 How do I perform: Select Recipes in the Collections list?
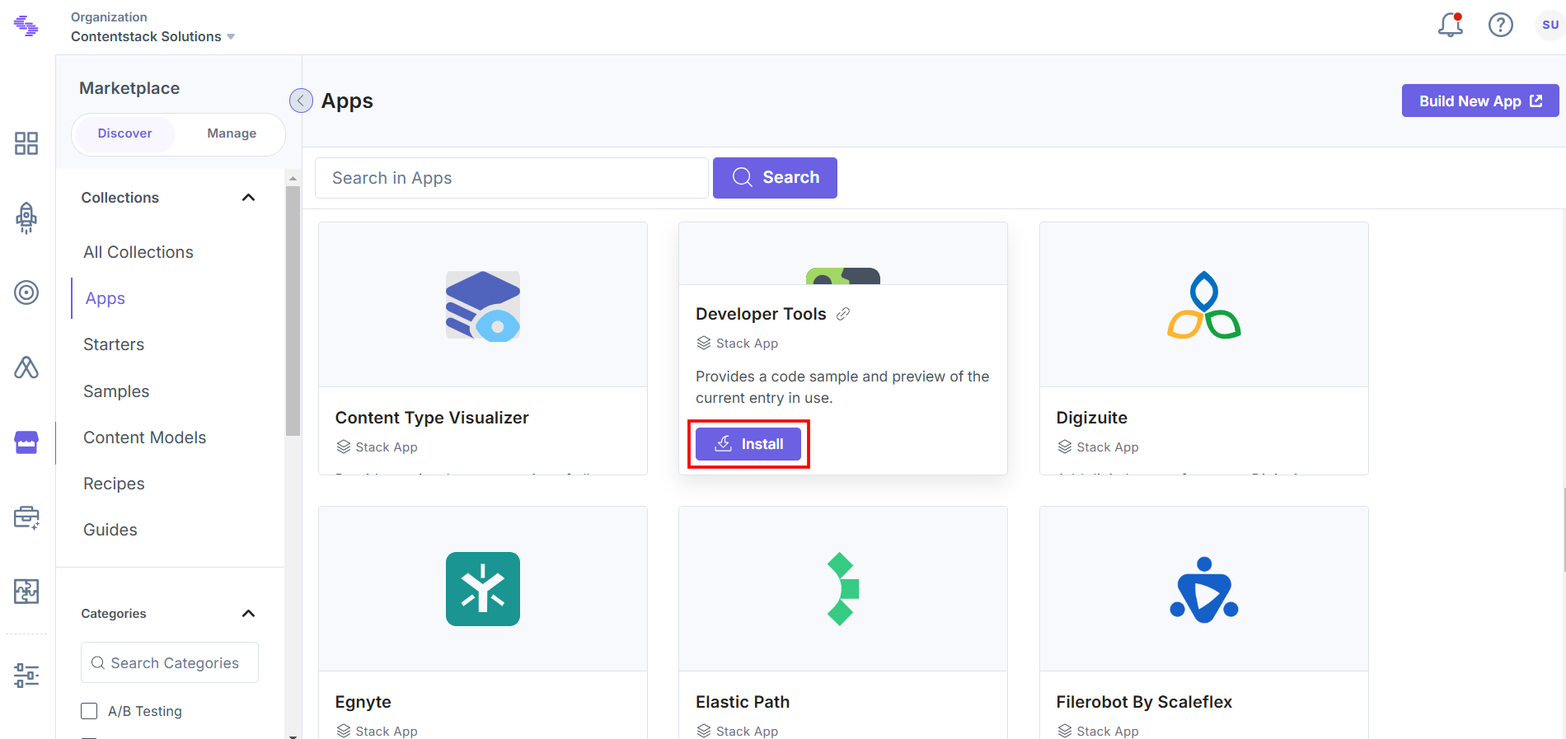(114, 484)
